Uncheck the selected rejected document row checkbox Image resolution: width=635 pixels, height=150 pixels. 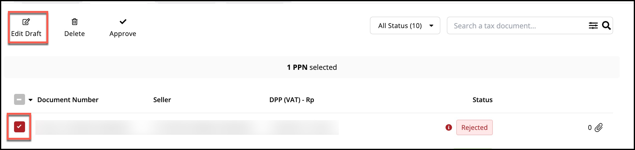coord(19,127)
